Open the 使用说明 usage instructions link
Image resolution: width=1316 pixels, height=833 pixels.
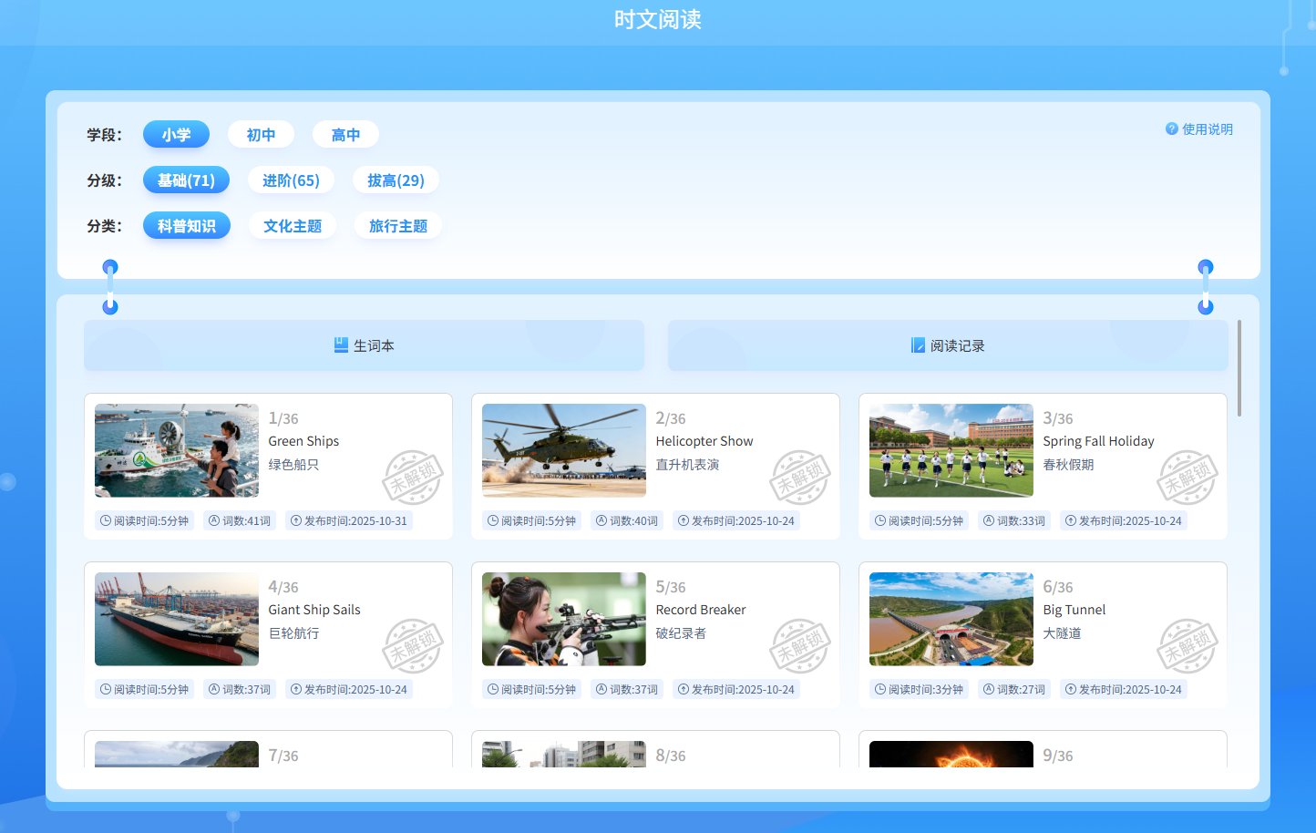click(1207, 129)
